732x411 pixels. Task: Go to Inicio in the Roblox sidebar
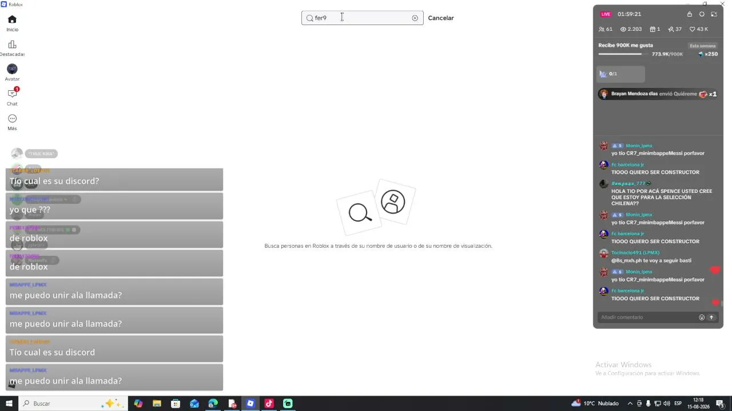pos(12,23)
